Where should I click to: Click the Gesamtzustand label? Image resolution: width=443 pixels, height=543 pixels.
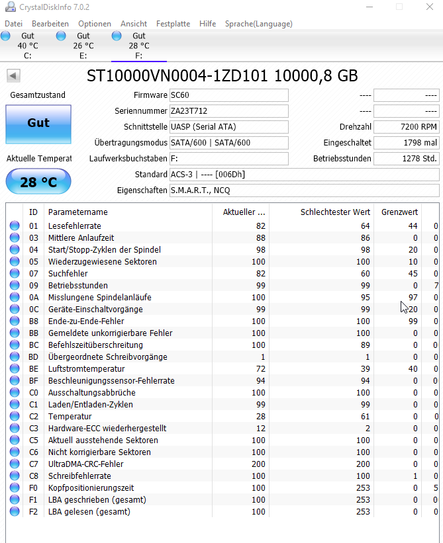click(38, 95)
